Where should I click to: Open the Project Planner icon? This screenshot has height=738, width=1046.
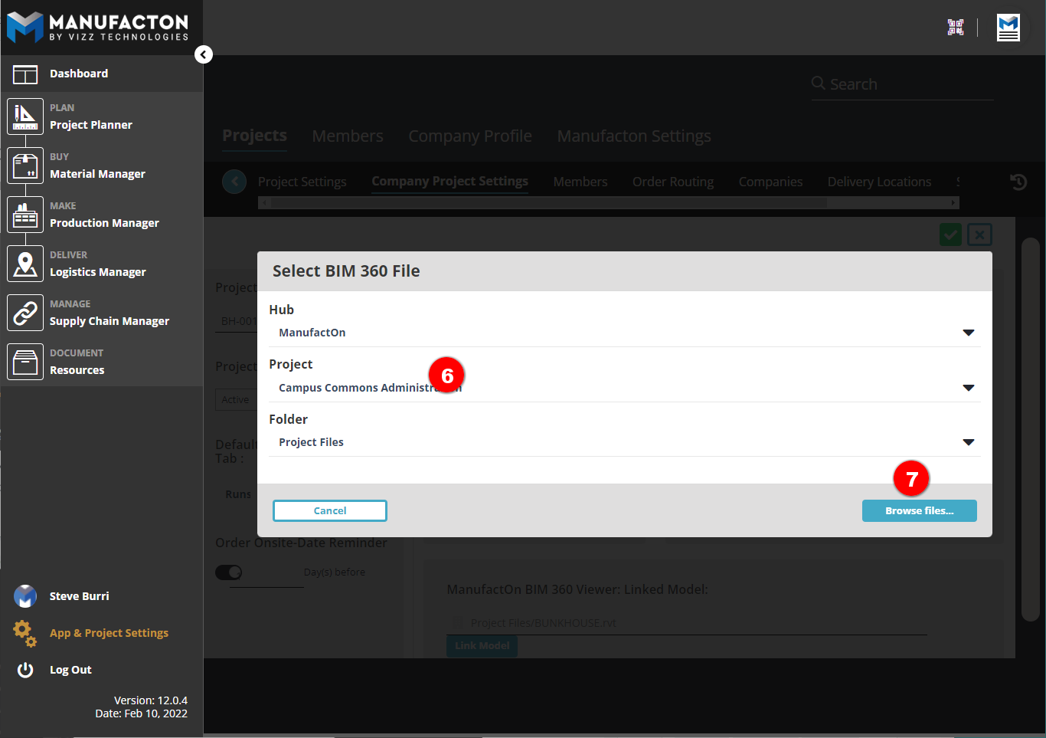coord(25,116)
